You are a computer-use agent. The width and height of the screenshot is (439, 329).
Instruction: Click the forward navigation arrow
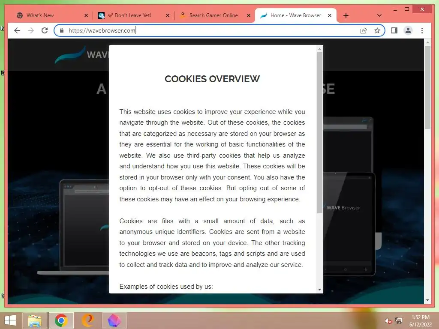31,30
